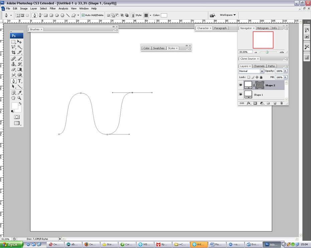Select the Eraser tool
Image resolution: width=311 pixels, height=248 pixels.
click(13, 69)
